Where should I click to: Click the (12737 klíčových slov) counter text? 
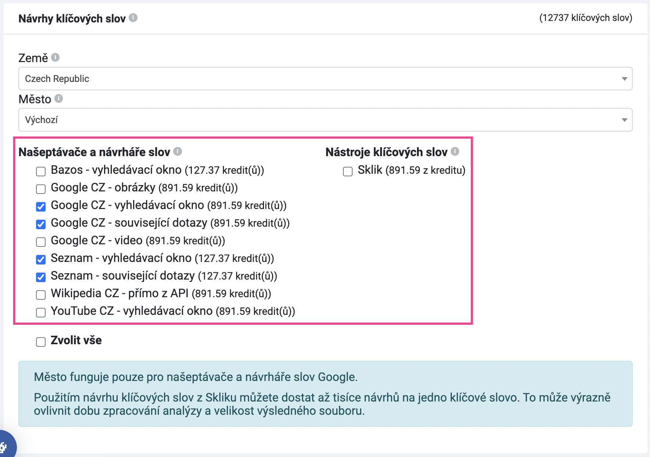pos(586,18)
